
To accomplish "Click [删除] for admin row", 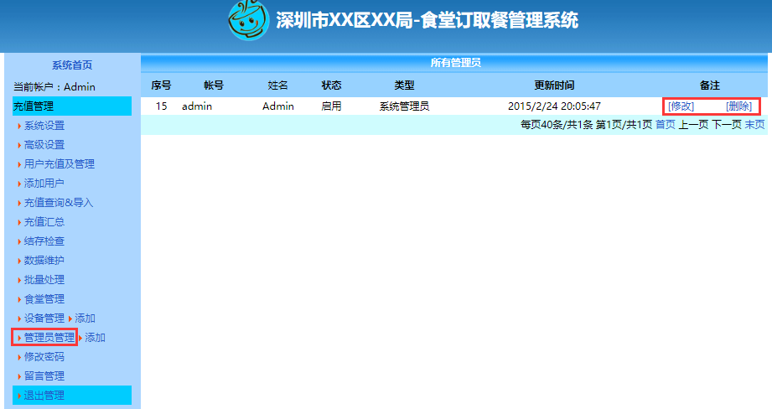I will 738,106.
